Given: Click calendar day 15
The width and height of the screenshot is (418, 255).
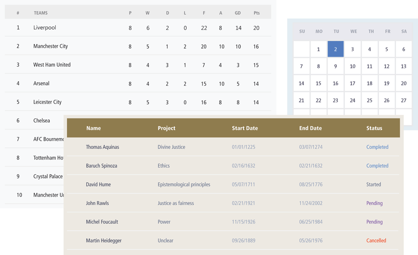Looking at the screenshot, I should click(318, 83).
